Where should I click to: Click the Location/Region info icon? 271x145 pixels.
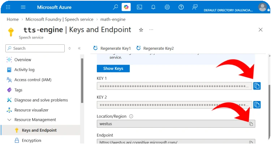131,117
